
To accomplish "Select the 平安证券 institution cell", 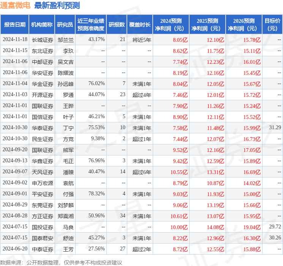I will pos(43,194).
